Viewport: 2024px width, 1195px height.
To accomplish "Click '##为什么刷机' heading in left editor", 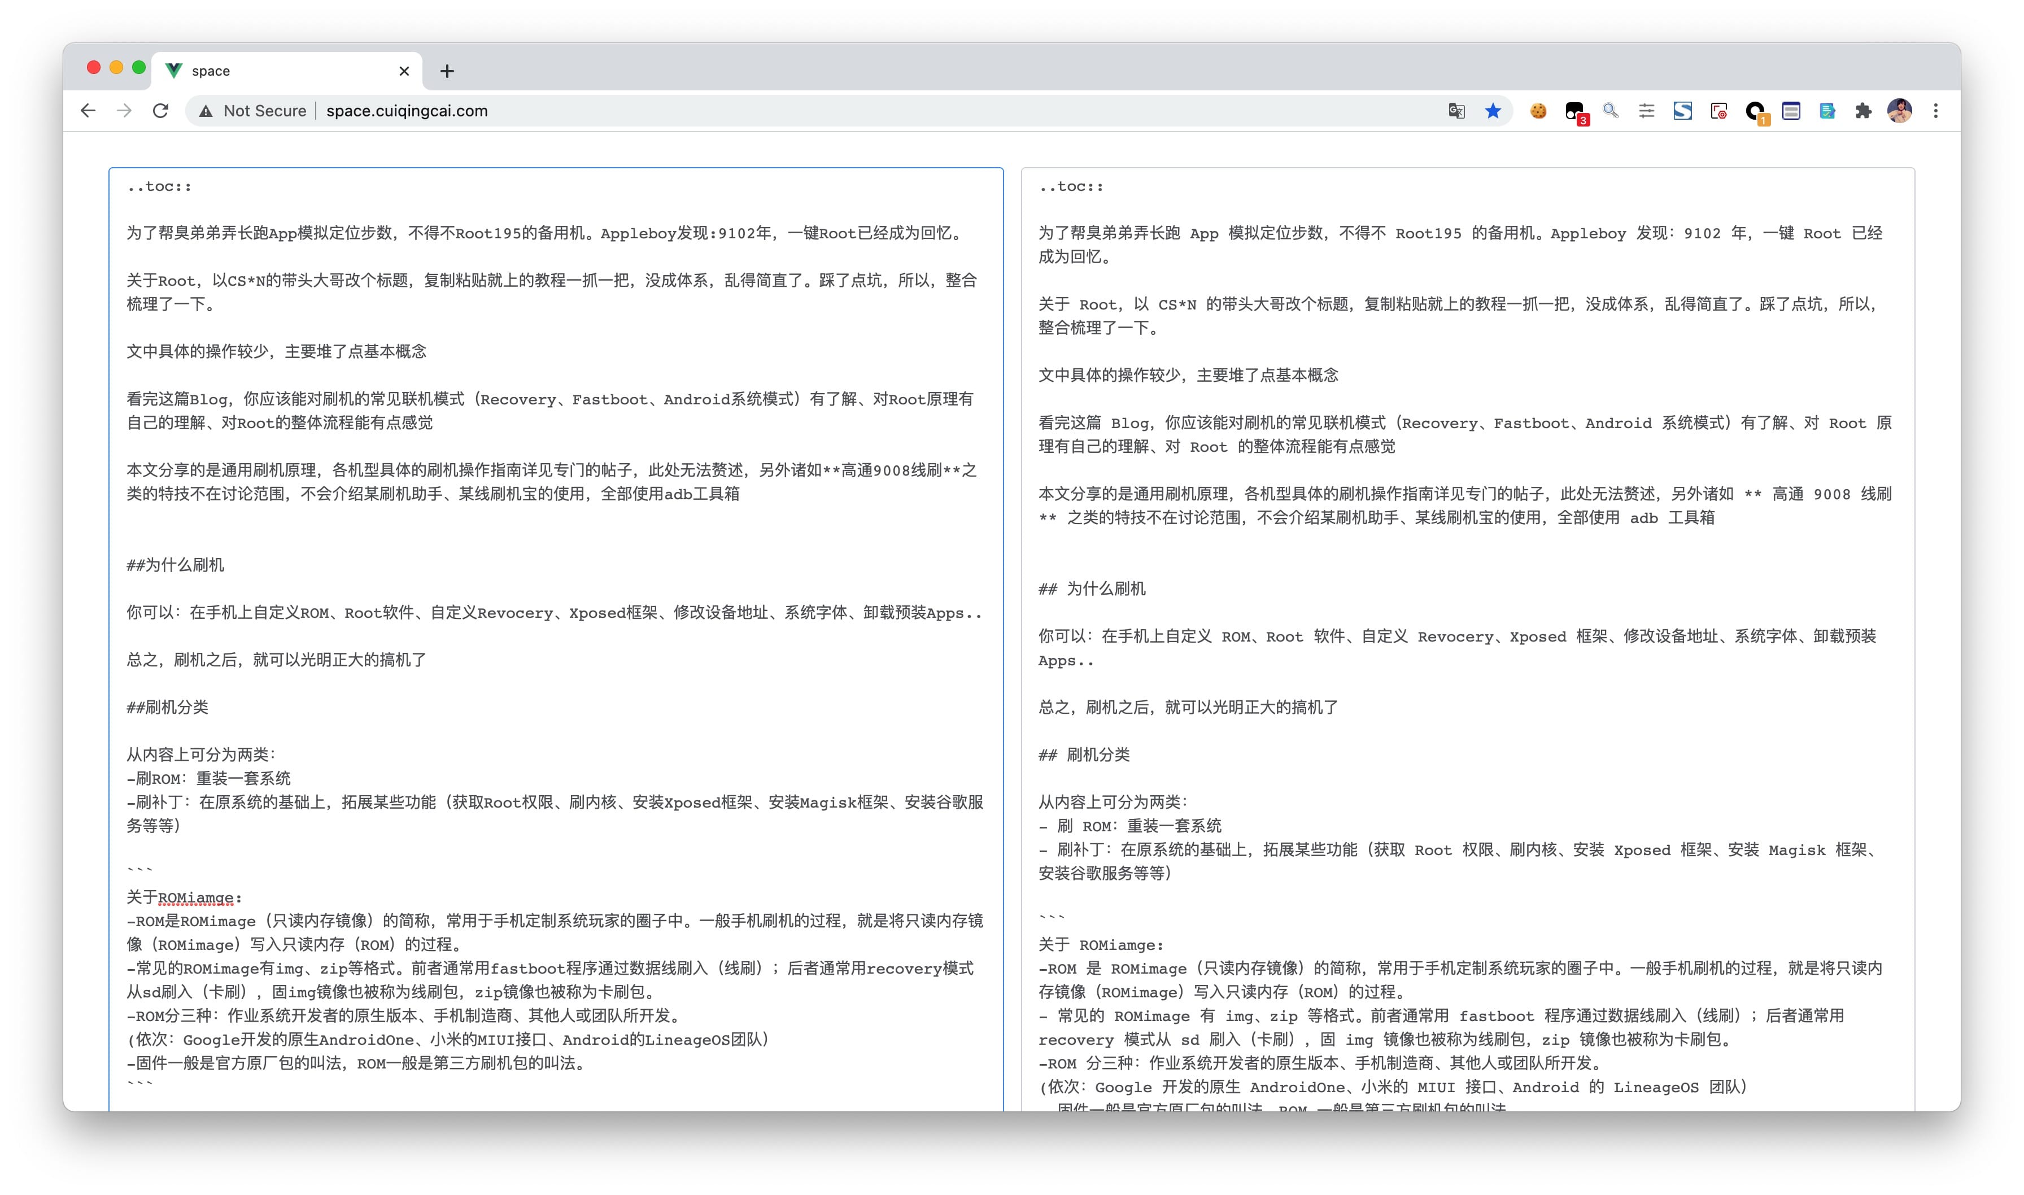I will click(x=176, y=565).
